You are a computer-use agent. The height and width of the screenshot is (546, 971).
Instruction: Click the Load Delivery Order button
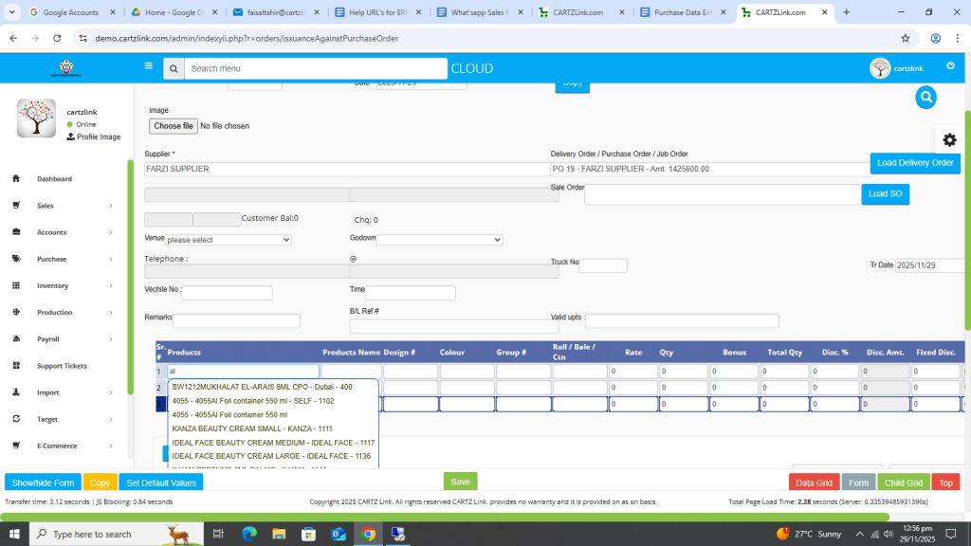click(x=915, y=163)
